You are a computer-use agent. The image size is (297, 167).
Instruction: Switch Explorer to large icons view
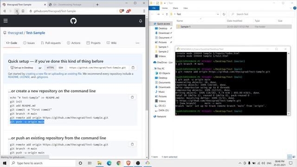pos(294,157)
